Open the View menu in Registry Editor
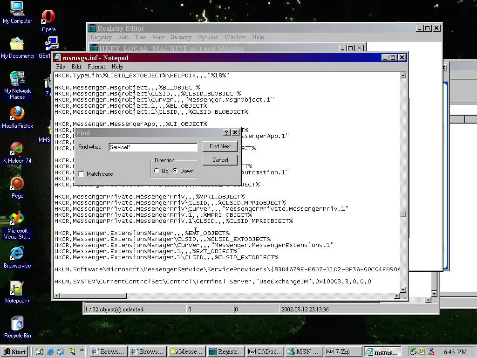The image size is (477, 358). [x=158, y=37]
